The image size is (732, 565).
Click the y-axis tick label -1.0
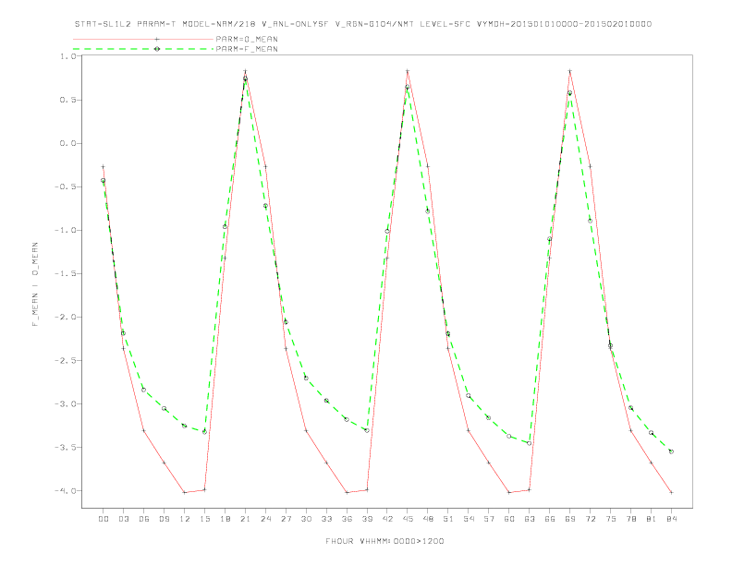[65, 230]
